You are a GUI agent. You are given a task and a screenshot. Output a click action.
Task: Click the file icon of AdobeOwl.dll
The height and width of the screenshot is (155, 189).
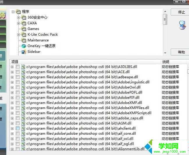coord(23,87)
